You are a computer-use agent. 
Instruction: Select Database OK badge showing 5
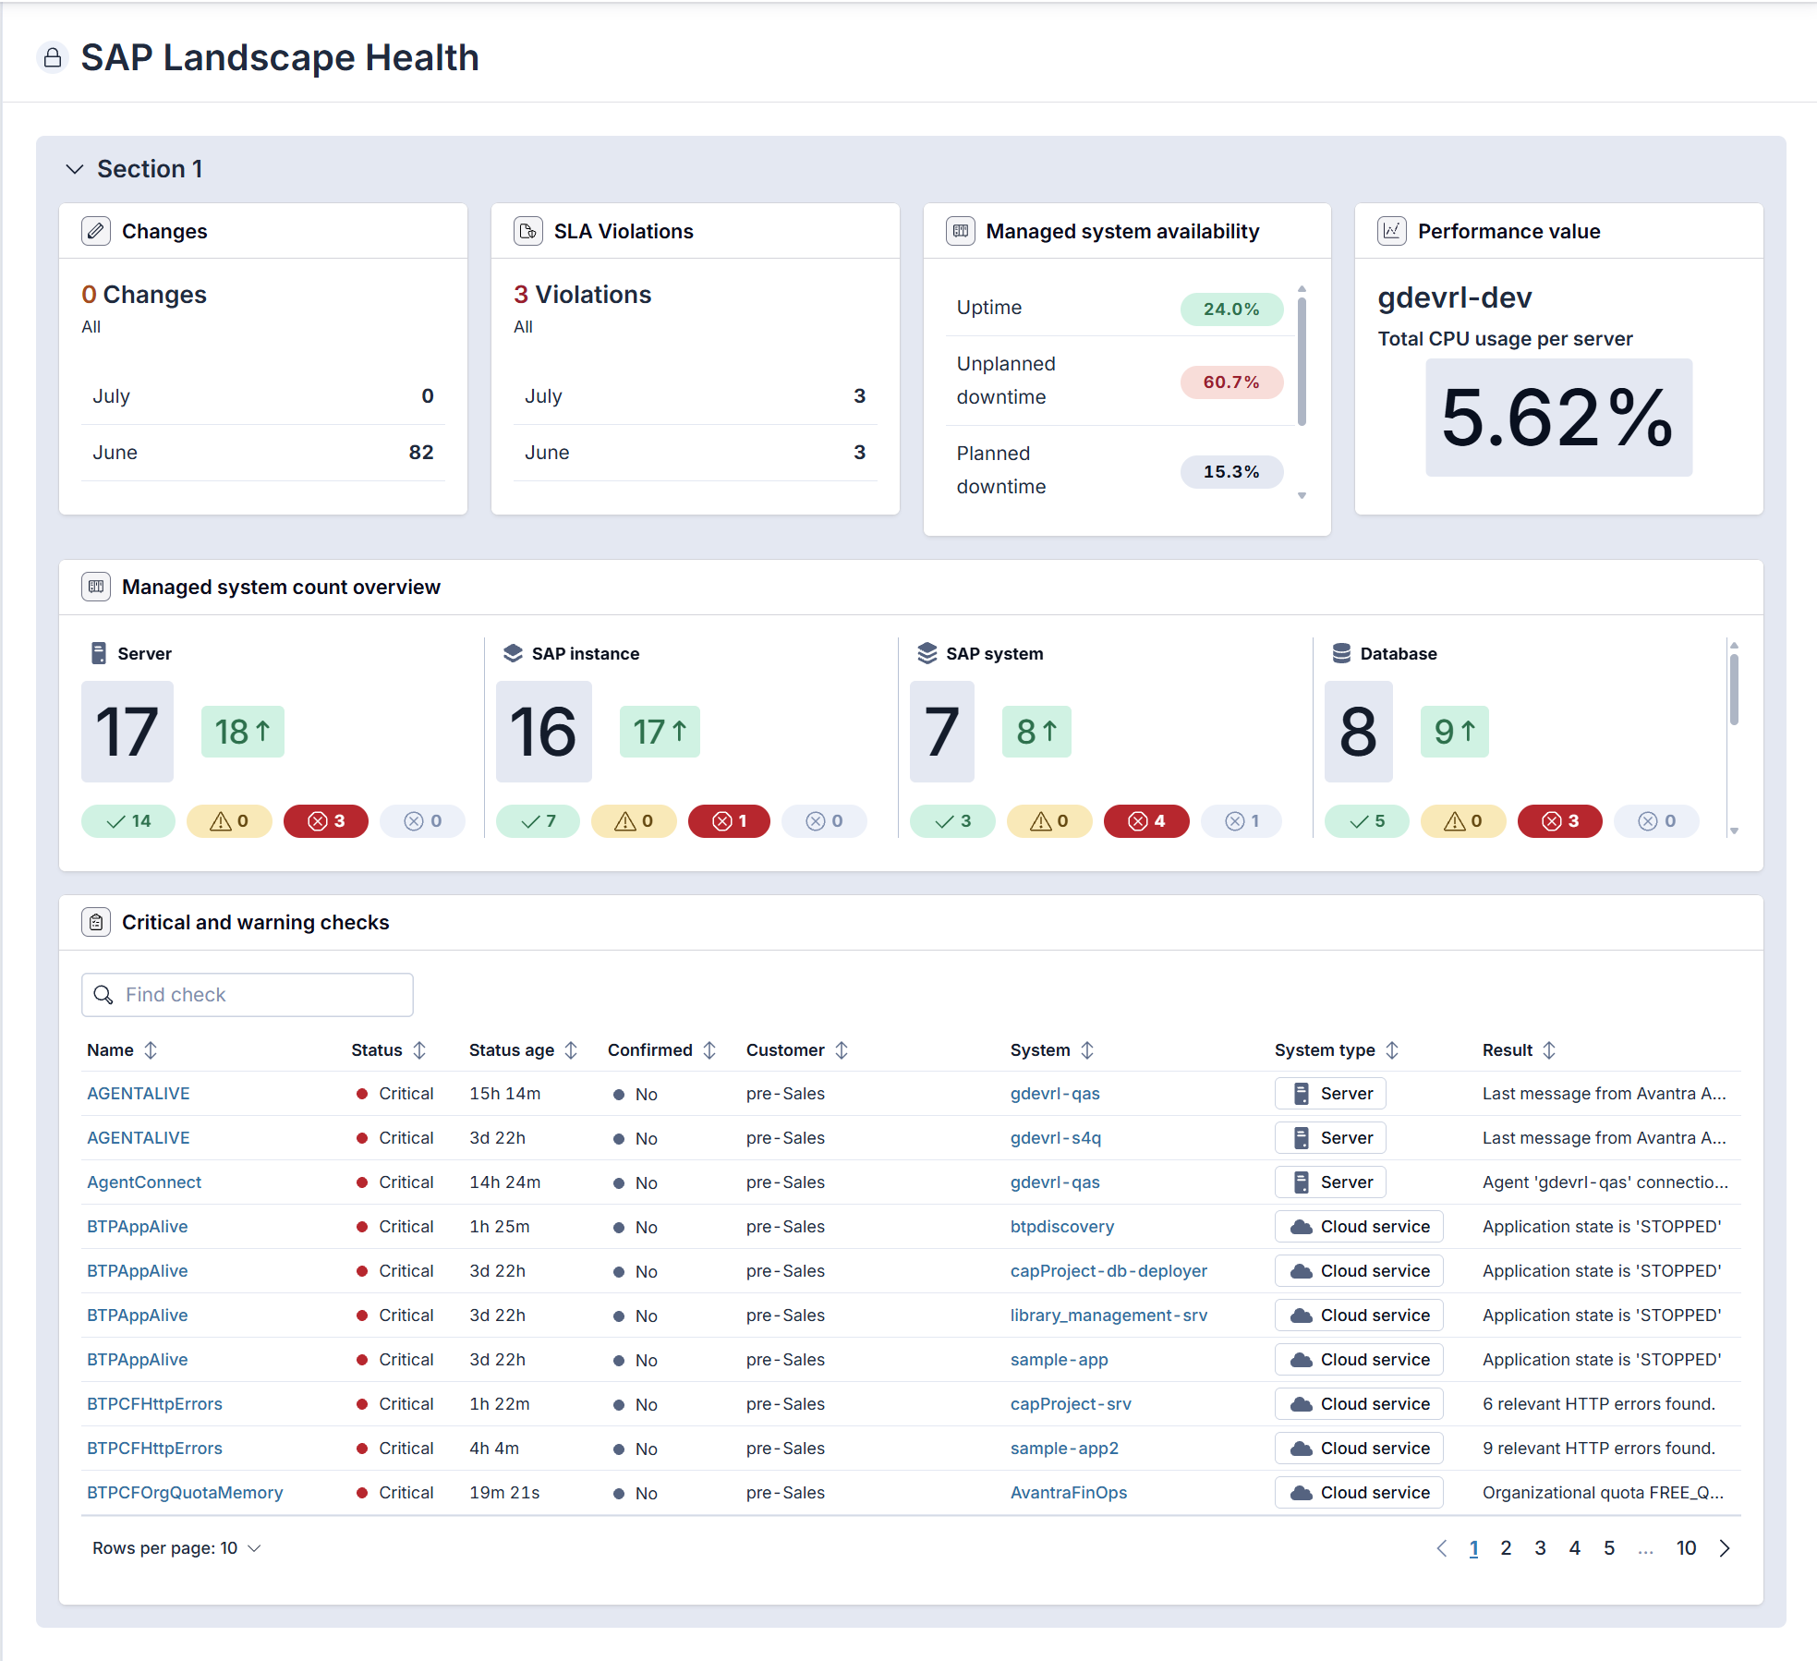point(1367,821)
